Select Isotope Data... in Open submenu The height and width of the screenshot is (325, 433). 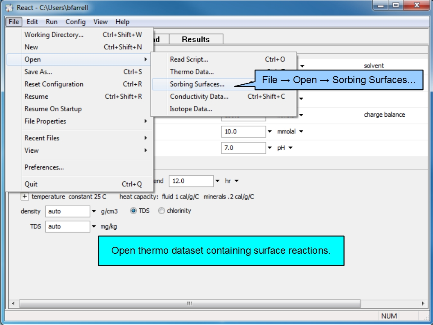[224, 109]
